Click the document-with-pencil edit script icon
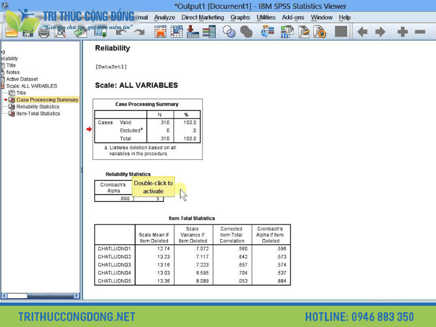436x327 pixels. (304, 32)
